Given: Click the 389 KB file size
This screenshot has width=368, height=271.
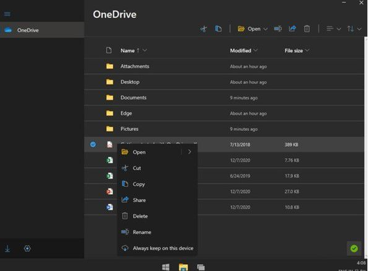Looking at the screenshot, I should [291, 144].
